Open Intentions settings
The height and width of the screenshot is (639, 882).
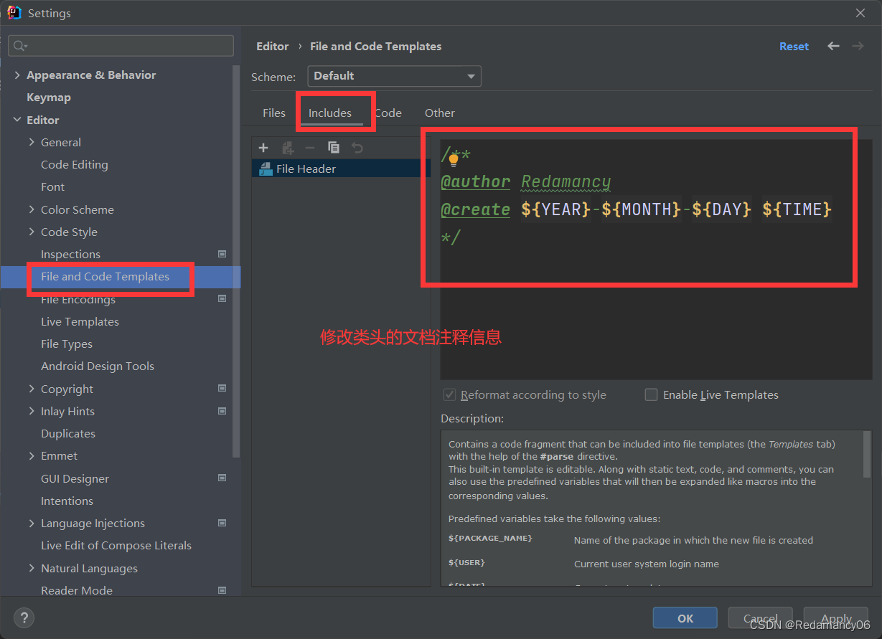[x=67, y=501]
